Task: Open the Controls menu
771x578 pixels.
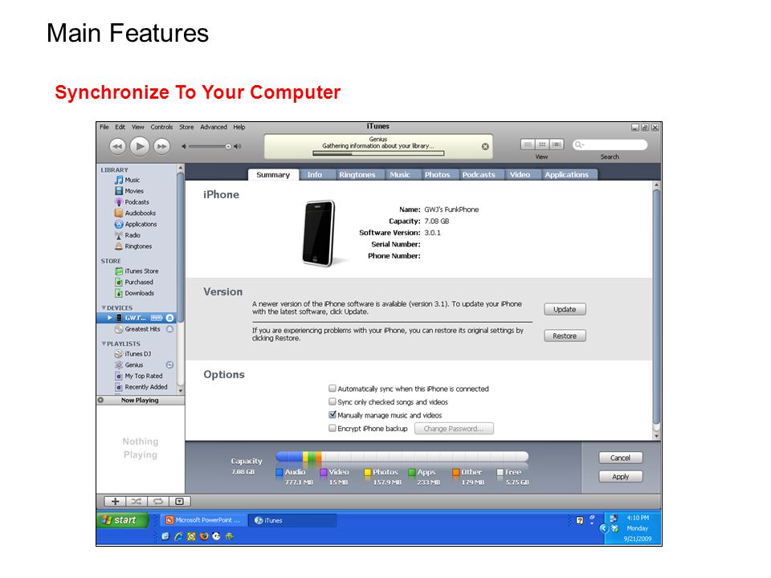Action: [161, 127]
